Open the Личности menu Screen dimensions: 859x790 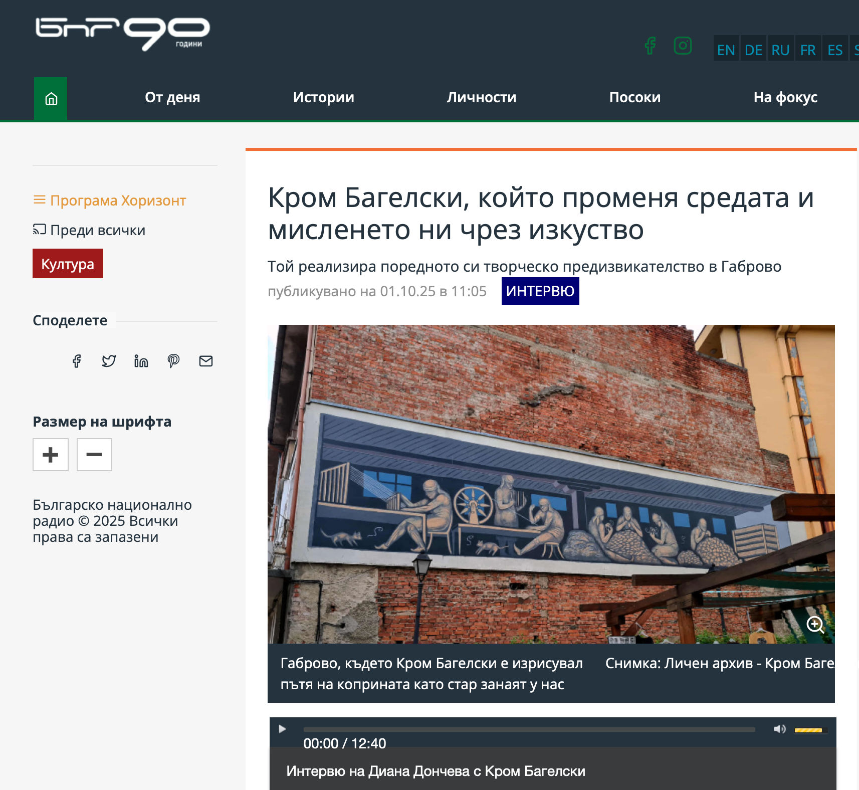(482, 97)
